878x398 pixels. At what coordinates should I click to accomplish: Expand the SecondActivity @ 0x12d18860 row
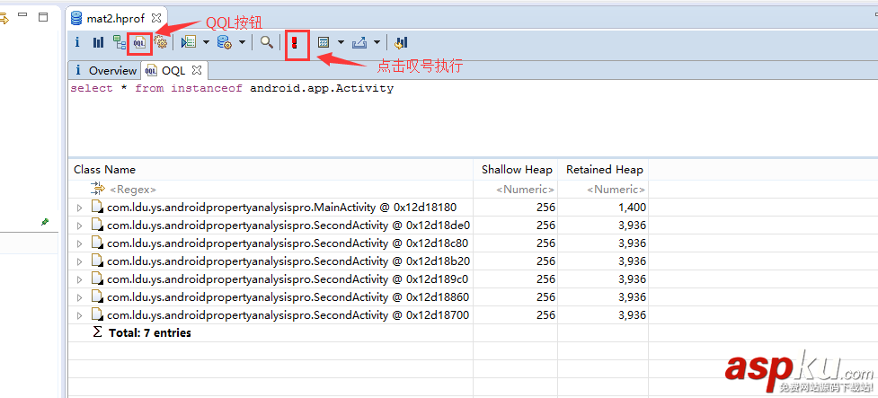point(79,297)
